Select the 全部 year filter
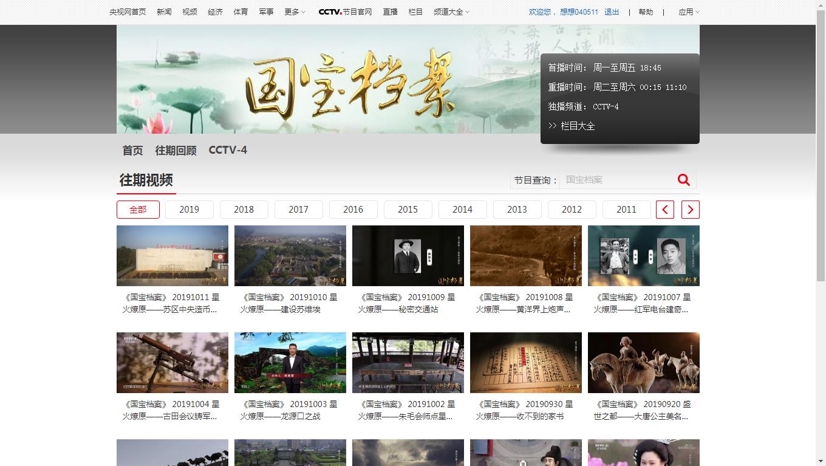Image resolution: width=826 pixels, height=466 pixels. tap(138, 210)
